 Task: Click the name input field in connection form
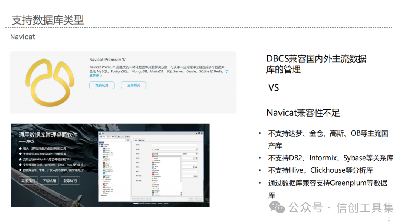(175, 145)
